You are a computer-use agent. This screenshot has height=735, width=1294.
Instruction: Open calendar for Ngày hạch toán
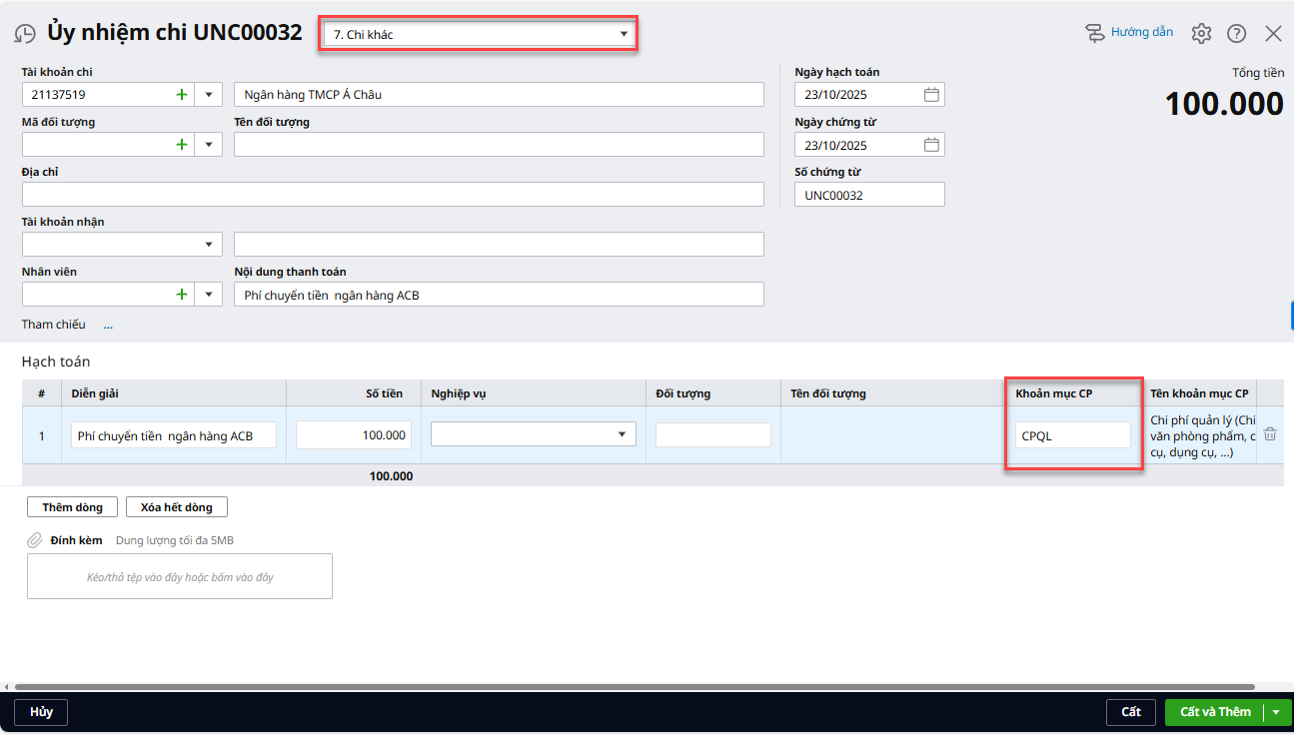931,95
